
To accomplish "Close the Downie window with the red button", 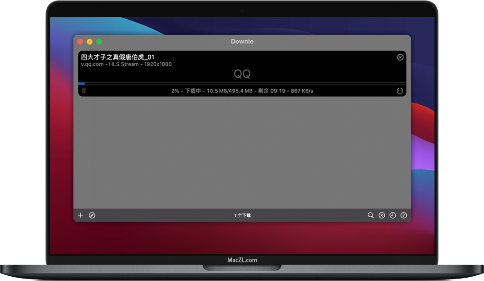I will point(80,42).
